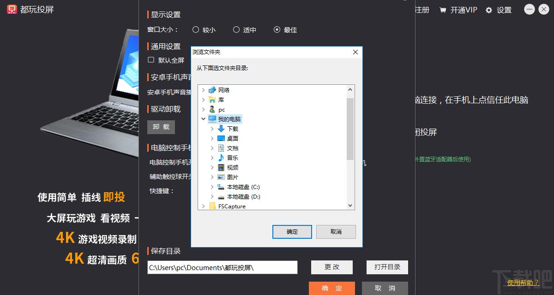Image resolution: width=554 pixels, height=295 pixels.
Task: Confirm folder with dialog 确定 button
Action: (x=292, y=232)
